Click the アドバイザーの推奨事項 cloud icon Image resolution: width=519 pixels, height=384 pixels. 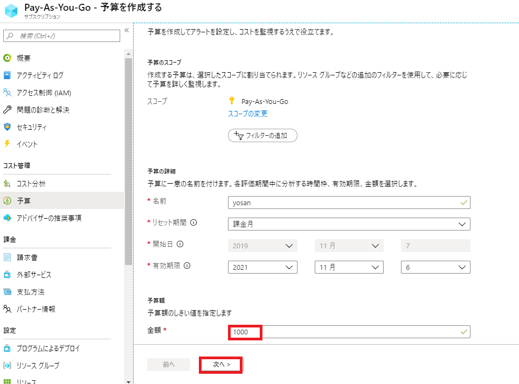click(x=8, y=218)
